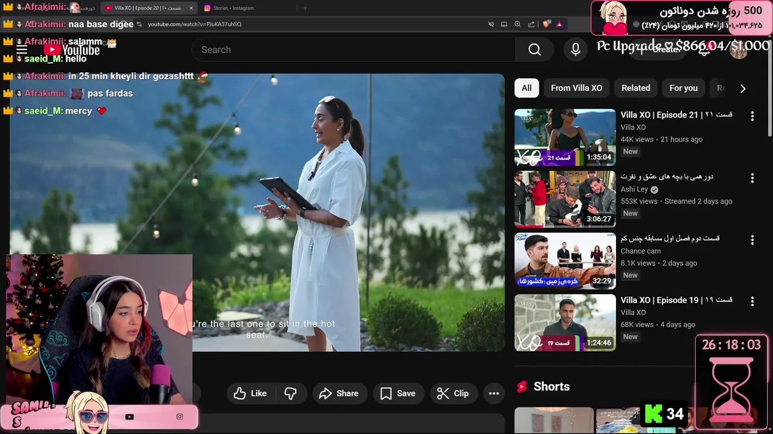
Task: Open the Brave Shields lion icon
Action: coord(546,24)
